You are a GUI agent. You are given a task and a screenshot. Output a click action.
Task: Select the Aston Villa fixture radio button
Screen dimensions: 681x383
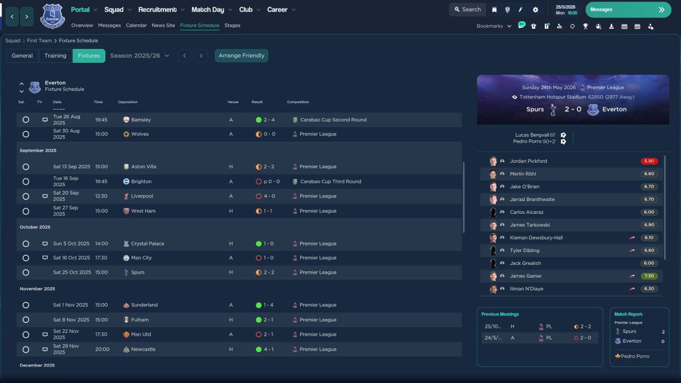pyautogui.click(x=26, y=167)
